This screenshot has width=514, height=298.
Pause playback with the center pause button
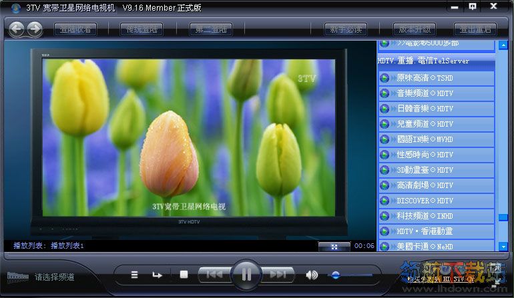tap(246, 274)
